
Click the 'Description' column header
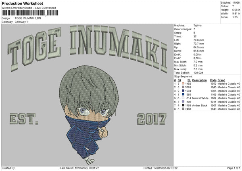point(199,80)
